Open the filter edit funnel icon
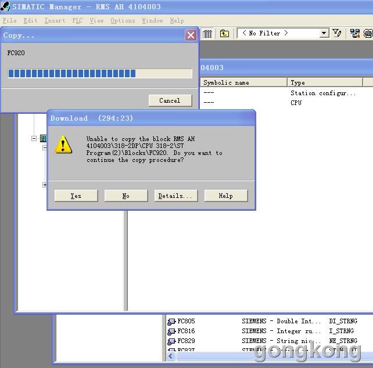 (337, 33)
